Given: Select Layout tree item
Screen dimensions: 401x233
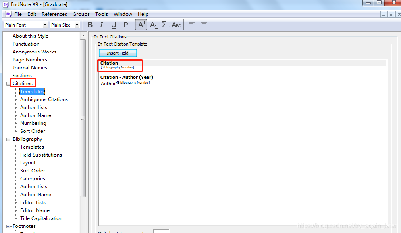Looking at the screenshot, I should click(28, 163).
